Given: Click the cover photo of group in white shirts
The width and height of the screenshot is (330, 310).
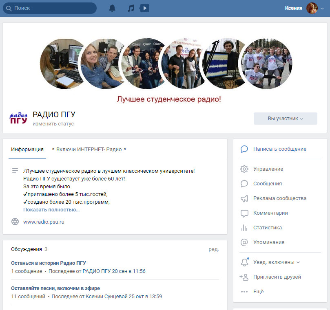Looking at the screenshot, I should point(267,64).
